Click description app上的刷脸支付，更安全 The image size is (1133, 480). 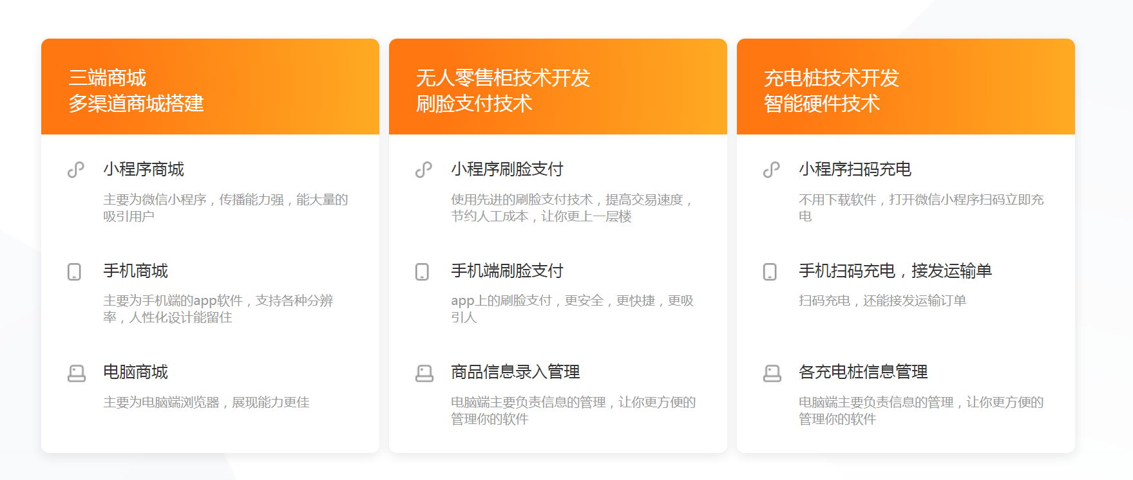573,309
